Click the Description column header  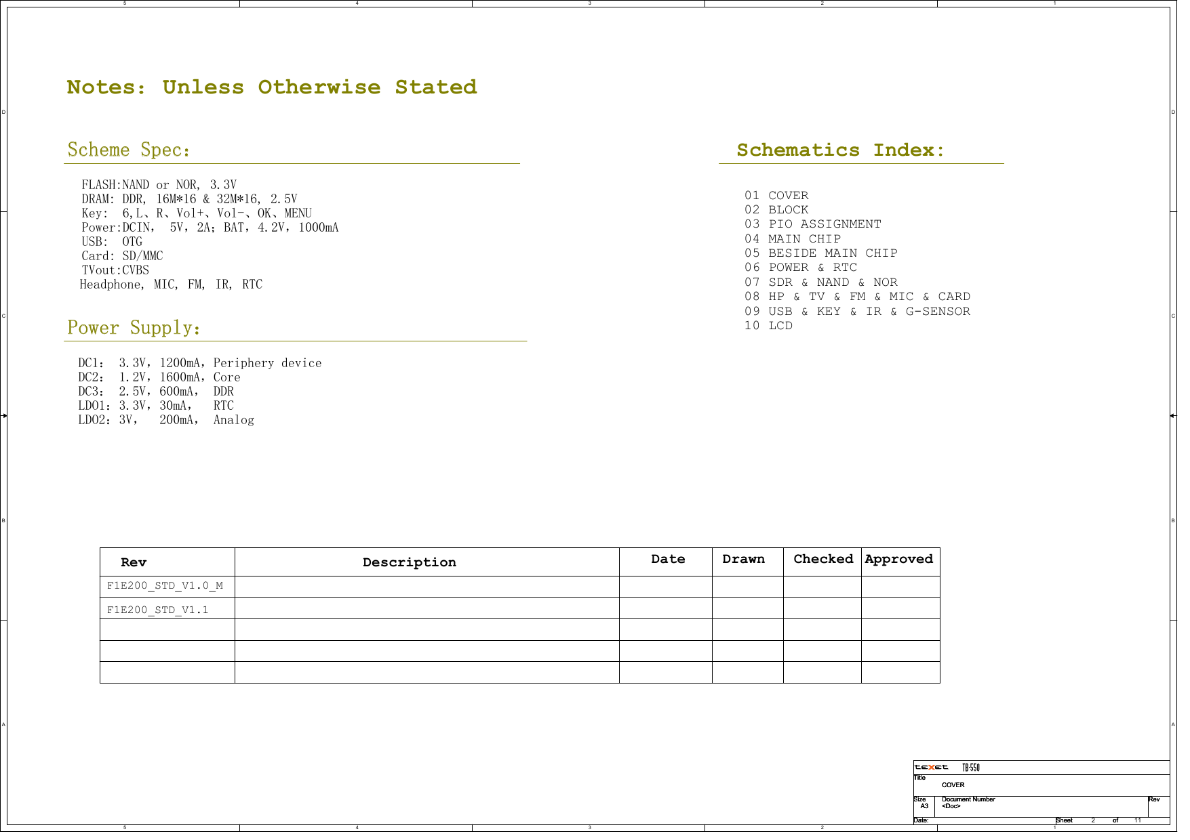pos(410,561)
